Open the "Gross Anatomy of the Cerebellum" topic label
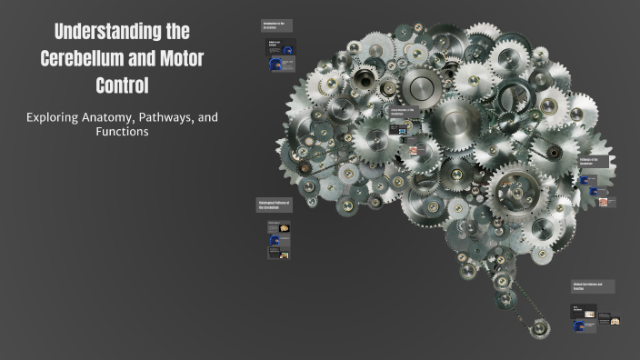640x360 pixels. coord(404,112)
